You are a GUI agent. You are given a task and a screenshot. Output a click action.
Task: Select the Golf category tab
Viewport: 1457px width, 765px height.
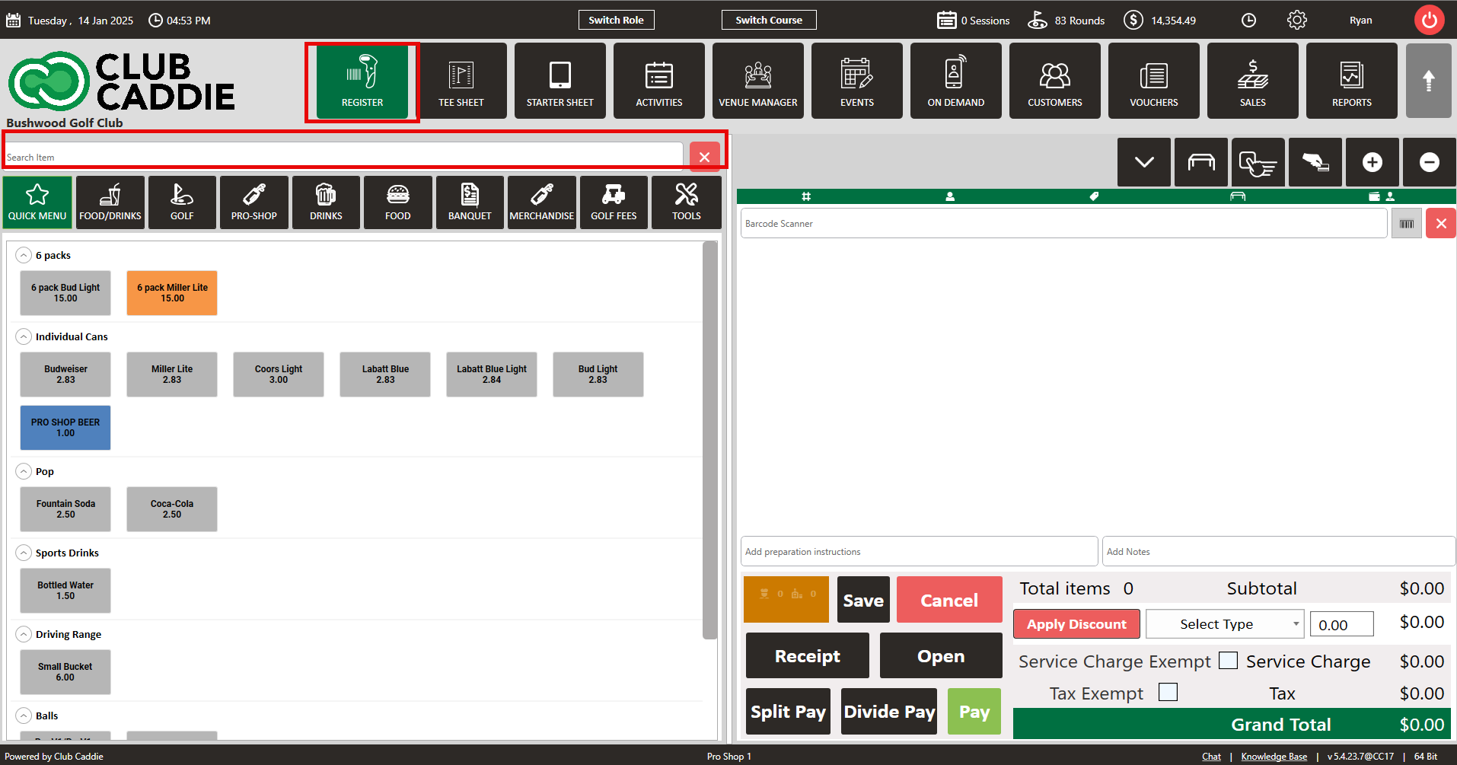tap(182, 202)
